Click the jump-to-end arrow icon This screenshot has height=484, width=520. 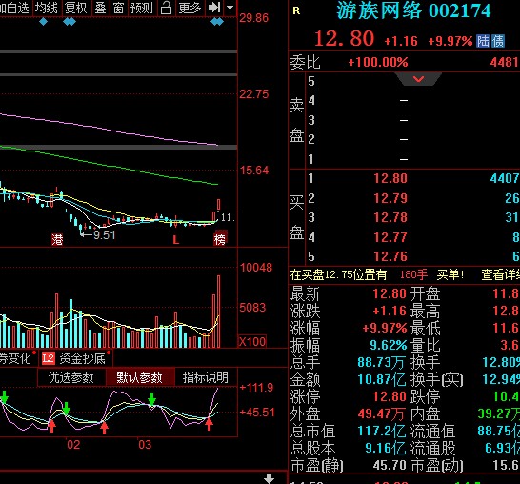214,8
